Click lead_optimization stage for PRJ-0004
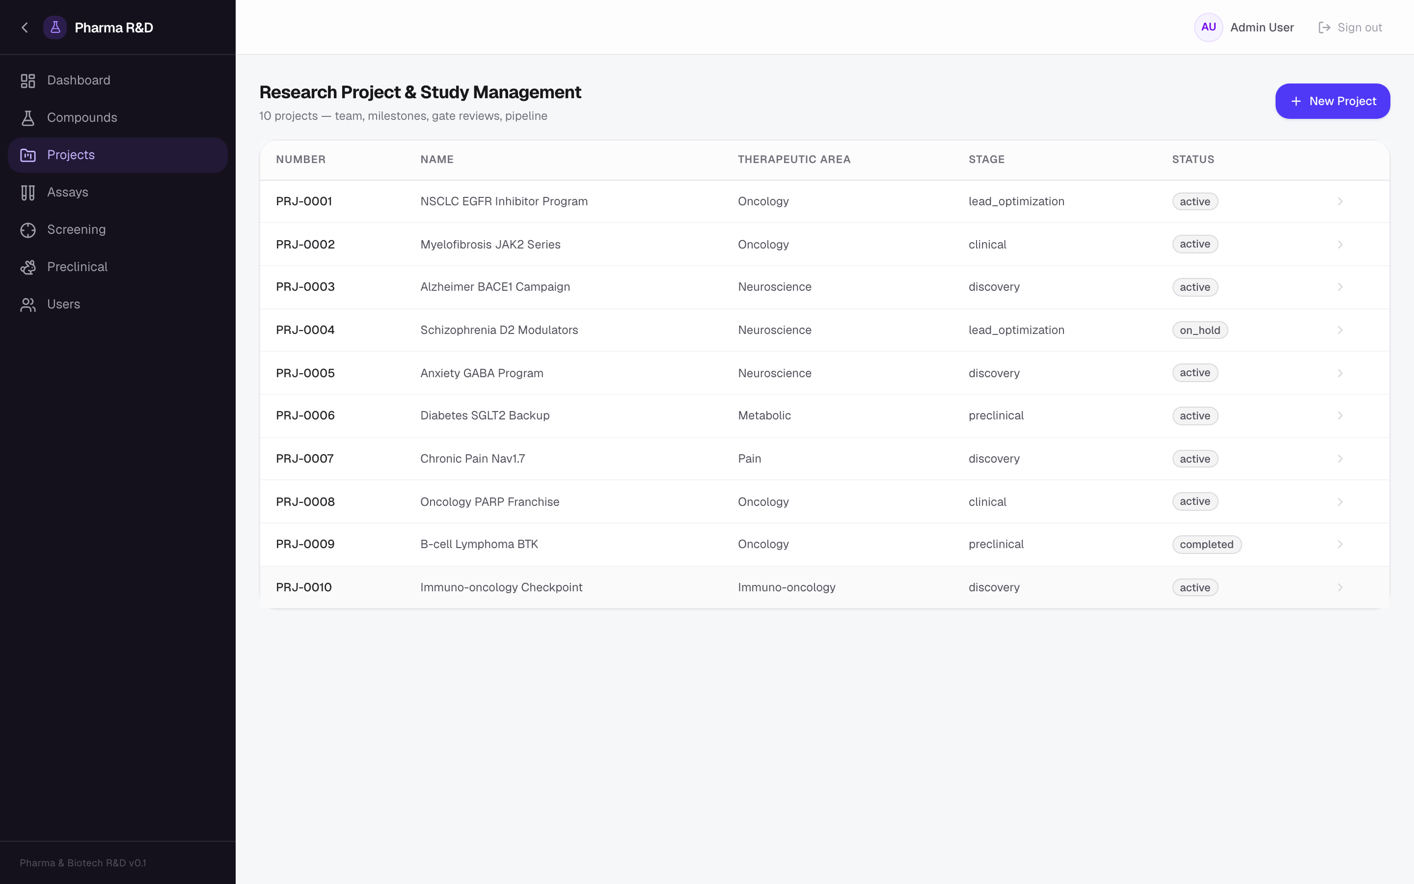This screenshot has height=884, width=1414. tap(1016, 331)
